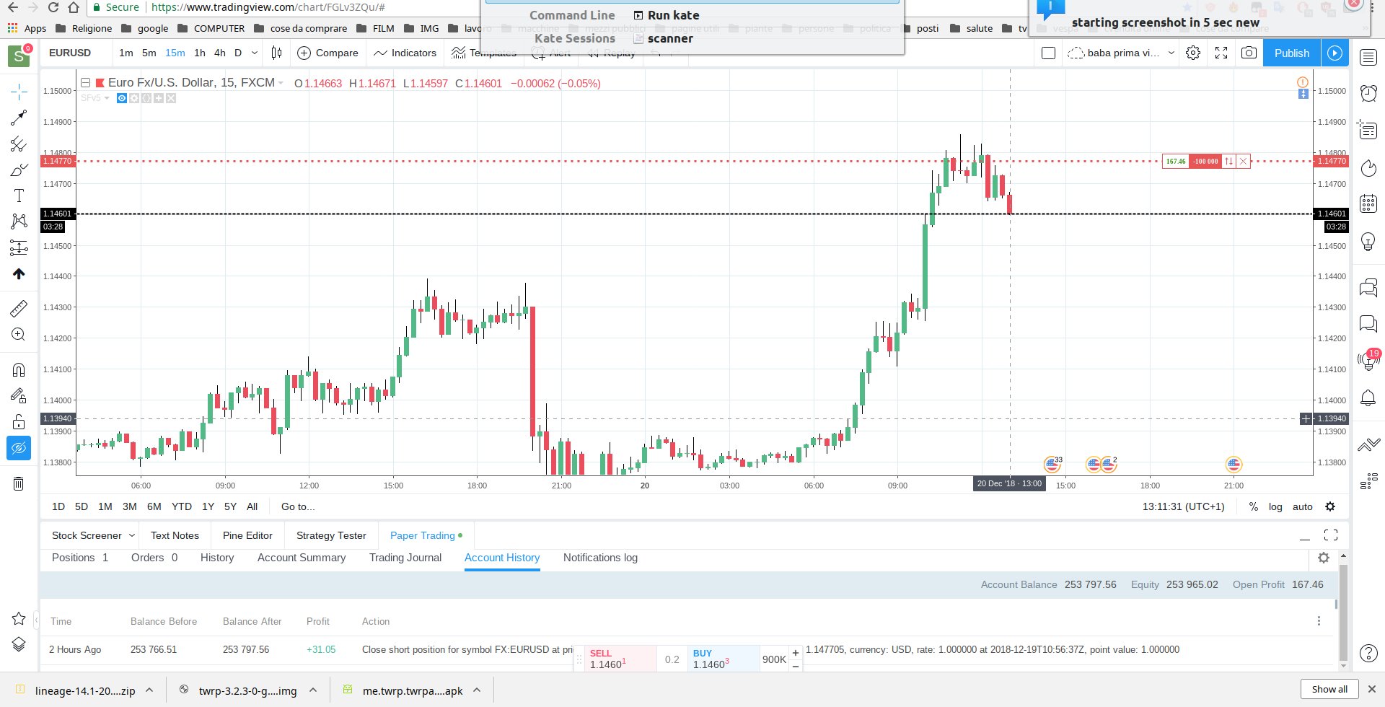Viewport: 1385px width, 707px height.
Task: Click the trash remove-drawings icon
Action: 19,483
